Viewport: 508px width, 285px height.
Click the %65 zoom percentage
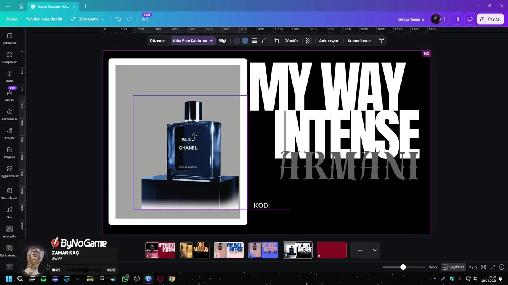pos(433,267)
